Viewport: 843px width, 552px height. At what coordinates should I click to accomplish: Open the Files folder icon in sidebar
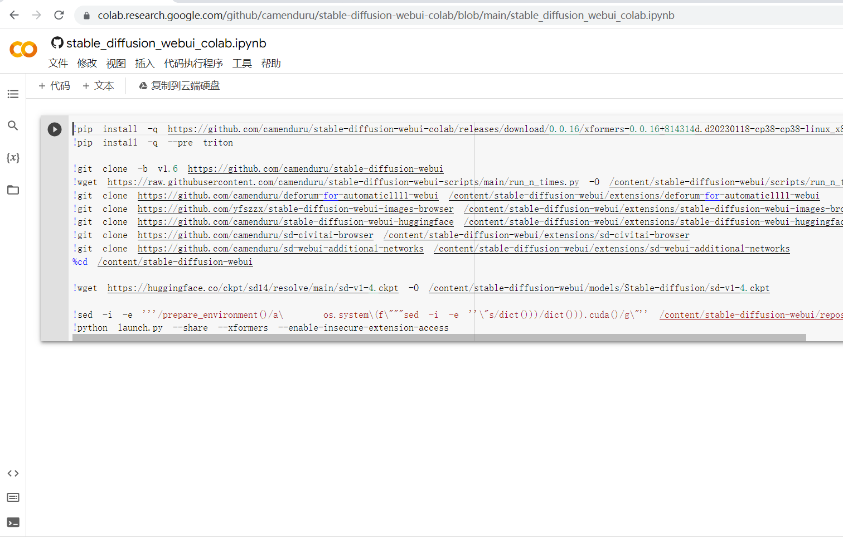click(13, 190)
